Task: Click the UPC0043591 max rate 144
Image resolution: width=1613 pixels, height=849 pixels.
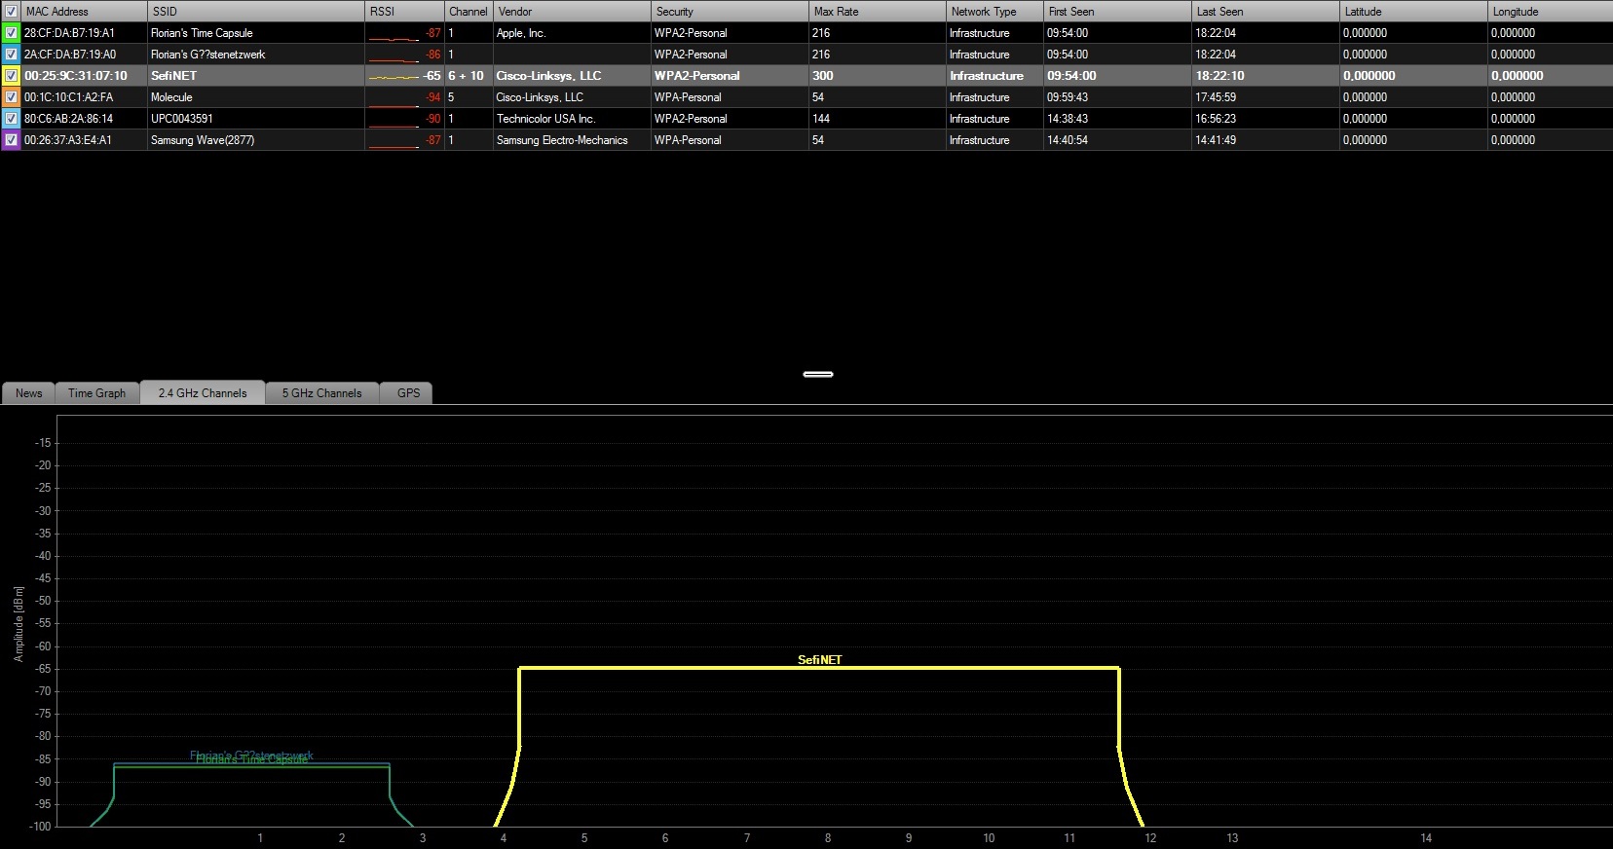Action: click(x=821, y=119)
